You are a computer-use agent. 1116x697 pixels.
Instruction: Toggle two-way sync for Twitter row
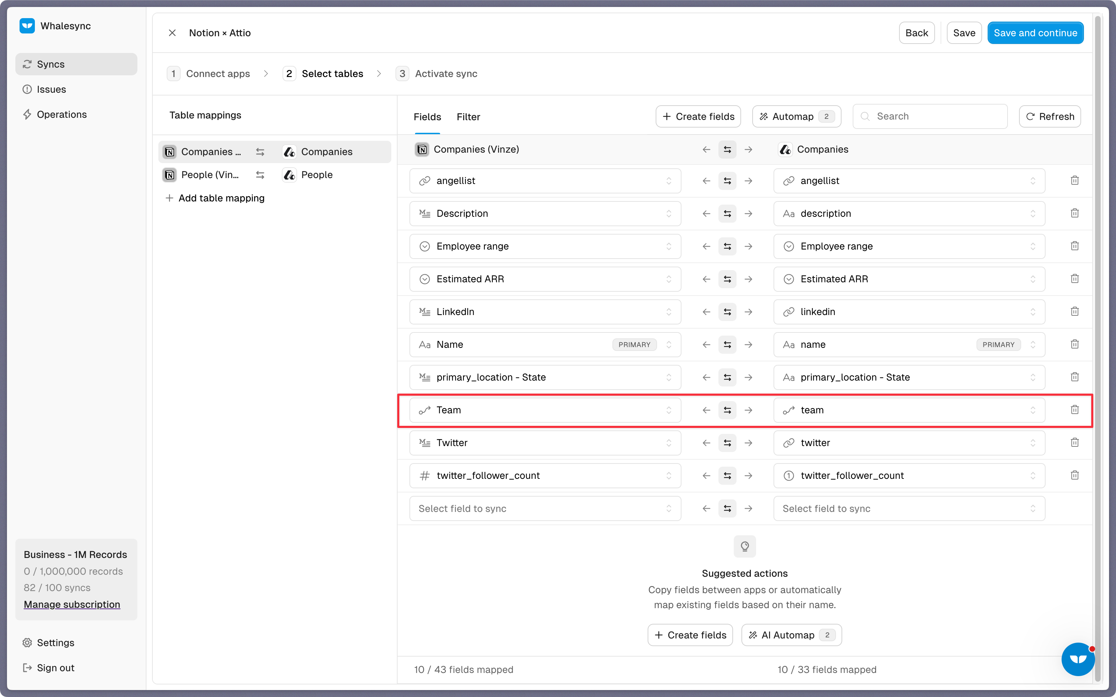click(x=727, y=443)
